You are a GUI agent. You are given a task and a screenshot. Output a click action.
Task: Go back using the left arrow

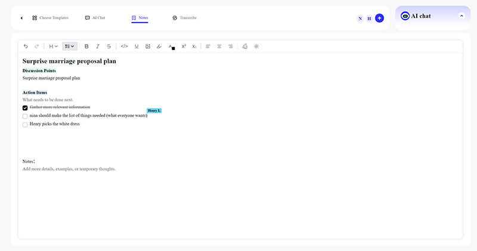point(22,18)
